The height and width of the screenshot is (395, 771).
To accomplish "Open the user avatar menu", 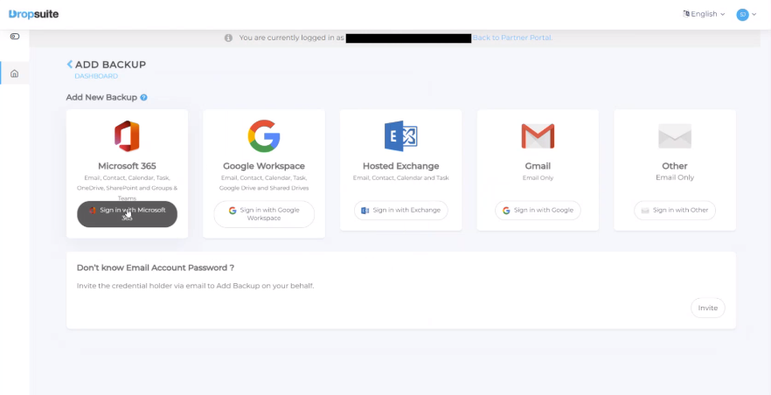I will 742,14.
